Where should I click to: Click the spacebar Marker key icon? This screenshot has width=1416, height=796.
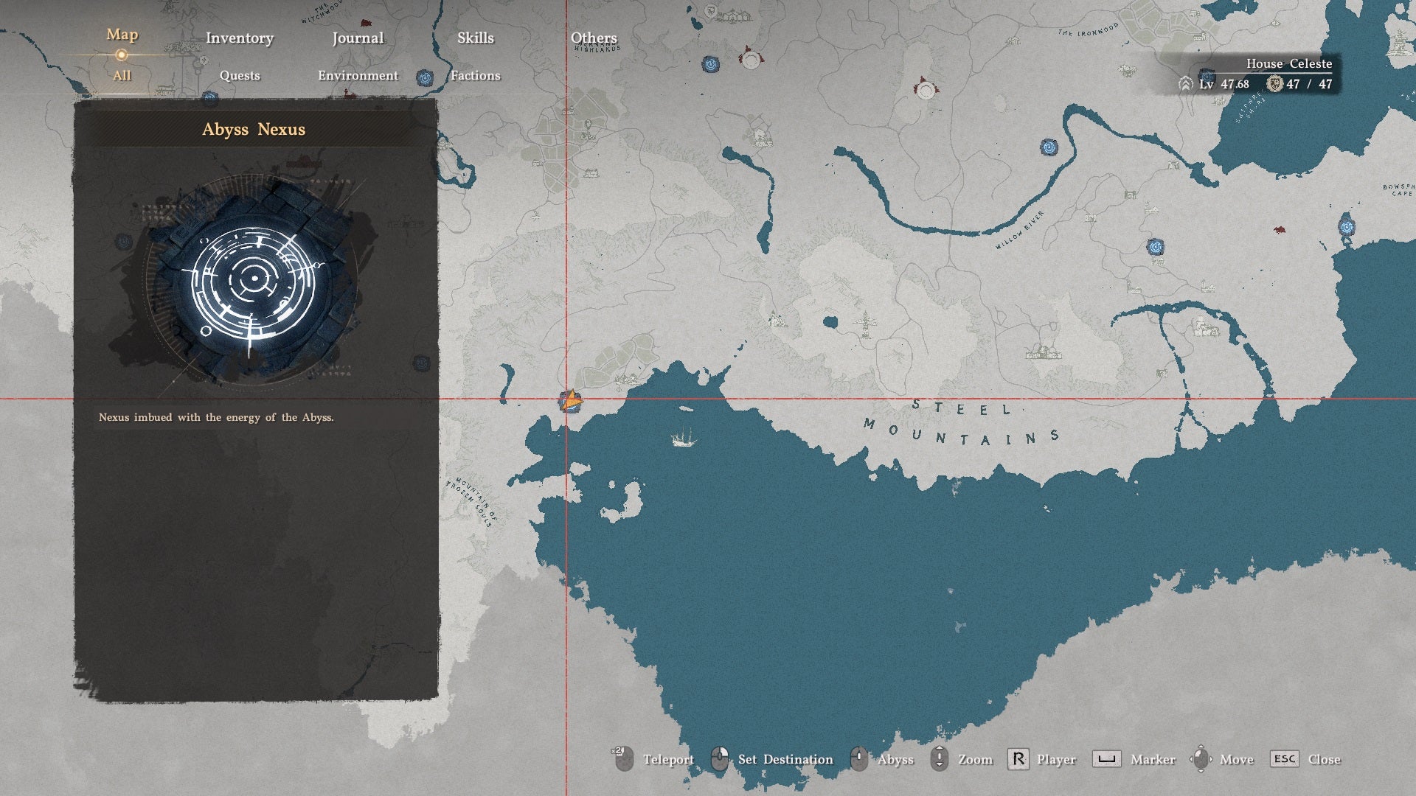(x=1106, y=759)
